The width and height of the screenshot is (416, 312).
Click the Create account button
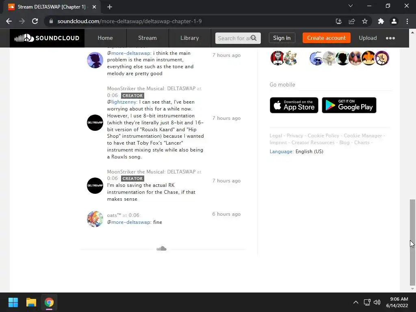pos(326,38)
